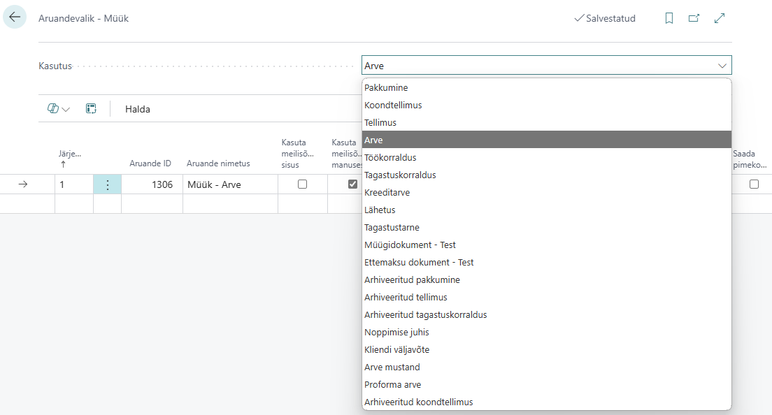
Task: Pick Arhiveeritud pakkumine option
Action: (x=547, y=279)
